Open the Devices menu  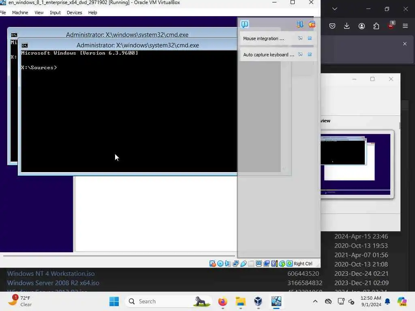[x=75, y=13]
